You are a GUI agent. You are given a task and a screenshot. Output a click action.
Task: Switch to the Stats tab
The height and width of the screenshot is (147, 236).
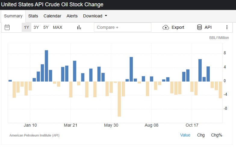(x=33, y=16)
